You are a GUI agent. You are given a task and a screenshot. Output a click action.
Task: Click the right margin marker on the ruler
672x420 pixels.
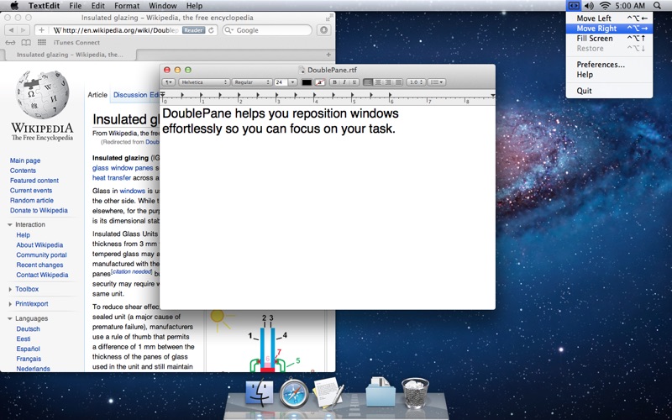point(493,95)
